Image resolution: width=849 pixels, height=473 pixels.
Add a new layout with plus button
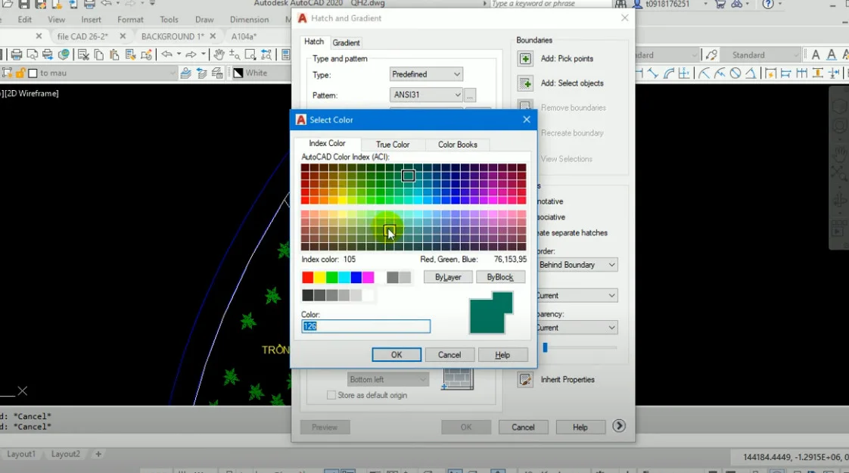click(x=98, y=454)
